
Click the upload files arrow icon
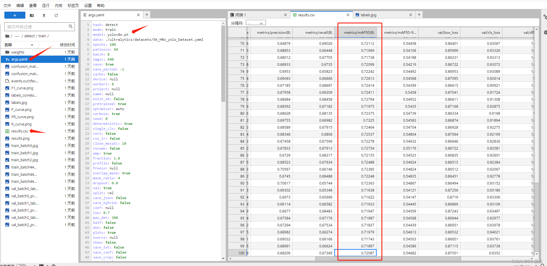click(44, 15)
